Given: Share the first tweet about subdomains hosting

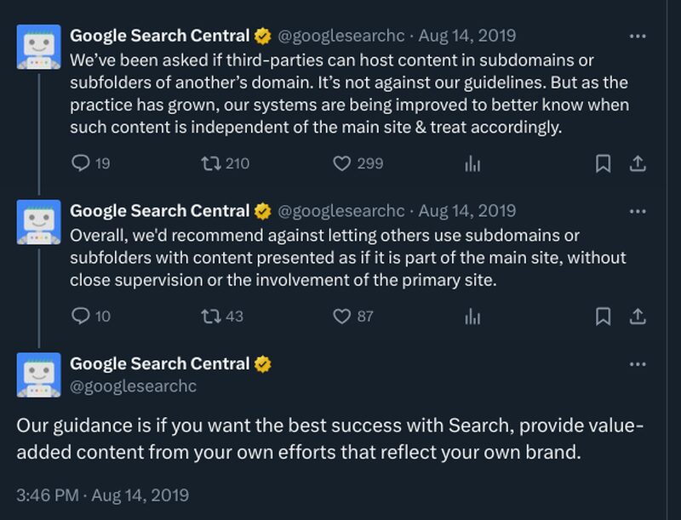Looking at the screenshot, I should [x=637, y=163].
